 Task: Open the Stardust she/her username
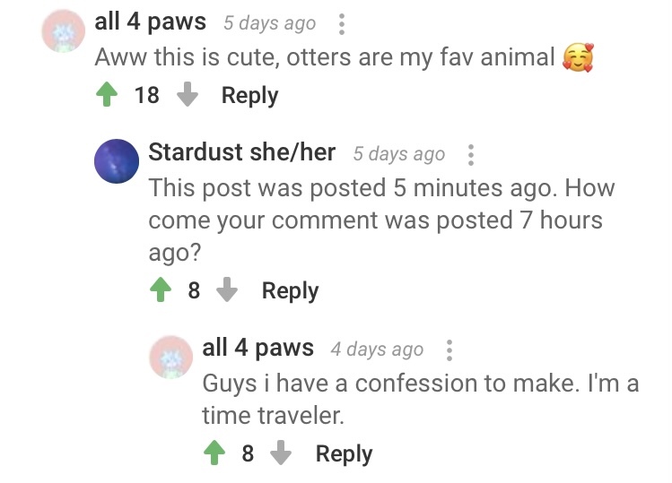tap(241, 152)
